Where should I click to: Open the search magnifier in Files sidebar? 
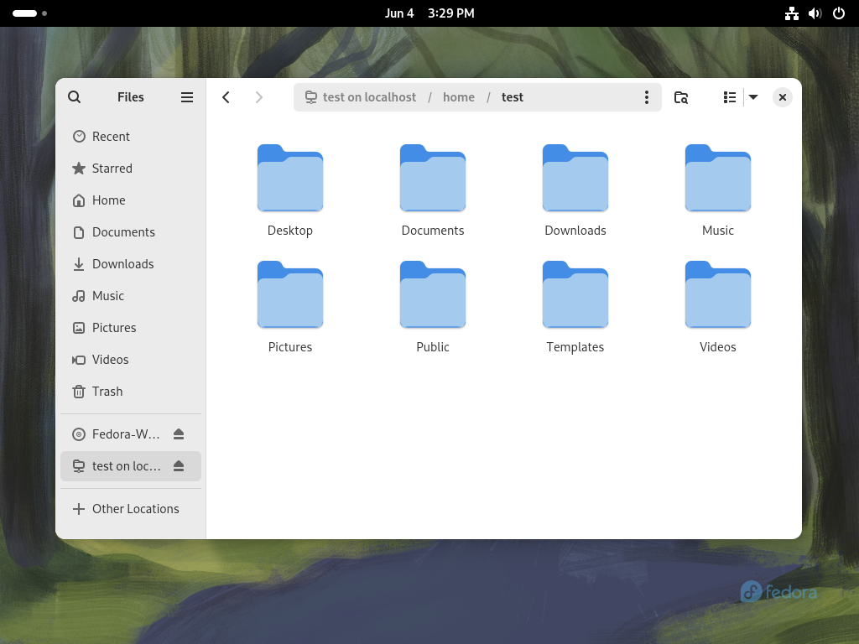[75, 97]
